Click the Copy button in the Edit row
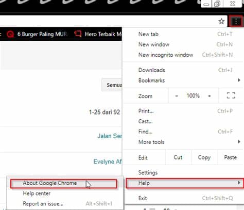Image resolution: width=244 pixels, height=210 pixels. pos(204,157)
